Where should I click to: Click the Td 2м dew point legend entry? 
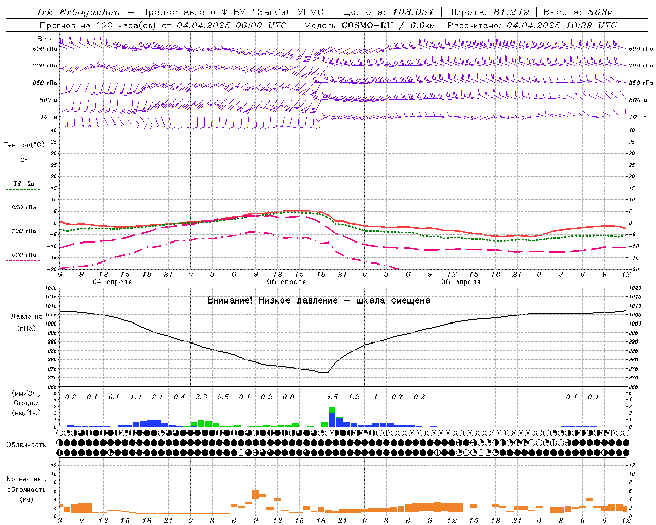pyautogui.click(x=24, y=184)
